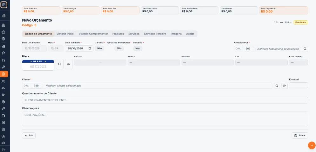Click the Total Acréscimos card
Image resolution: width=316 pixels, height=152 pixels.
(199, 10)
